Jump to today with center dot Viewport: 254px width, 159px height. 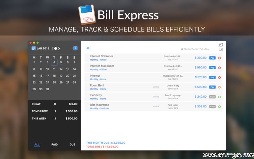pos(56,49)
